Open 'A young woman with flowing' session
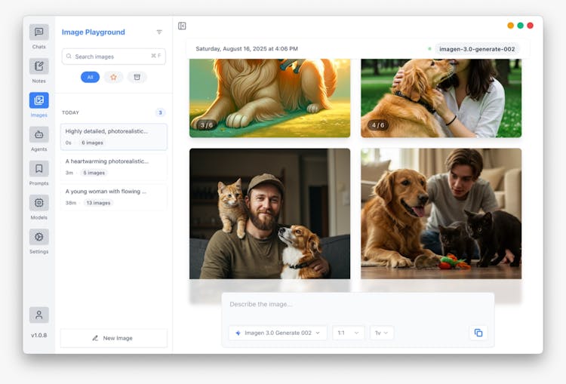The height and width of the screenshot is (384, 566). pyautogui.click(x=113, y=197)
